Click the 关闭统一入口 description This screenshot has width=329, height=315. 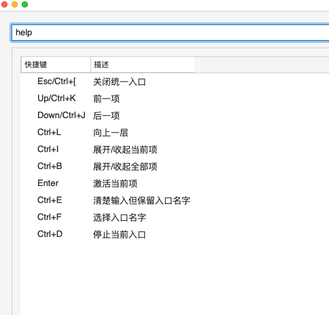tap(120, 82)
